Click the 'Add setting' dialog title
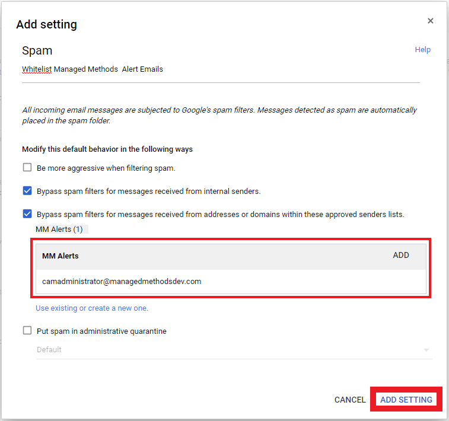 tap(46, 24)
